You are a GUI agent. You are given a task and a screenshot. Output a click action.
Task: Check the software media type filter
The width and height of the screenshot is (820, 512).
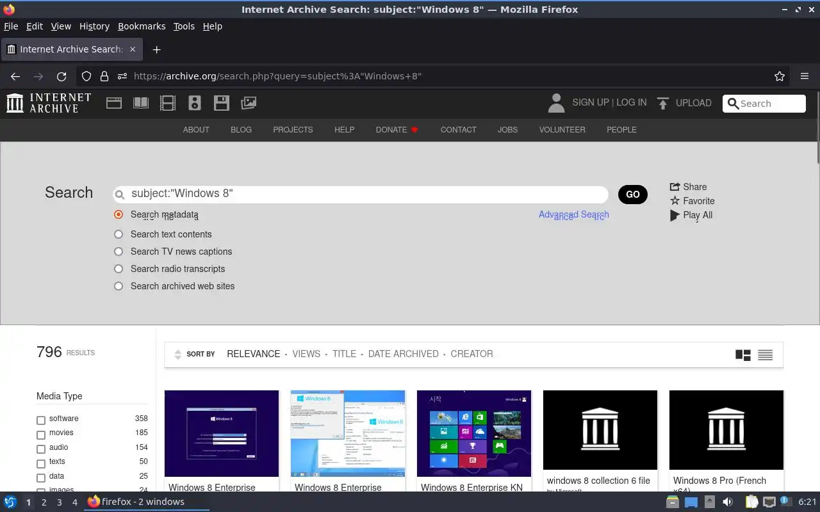41,420
